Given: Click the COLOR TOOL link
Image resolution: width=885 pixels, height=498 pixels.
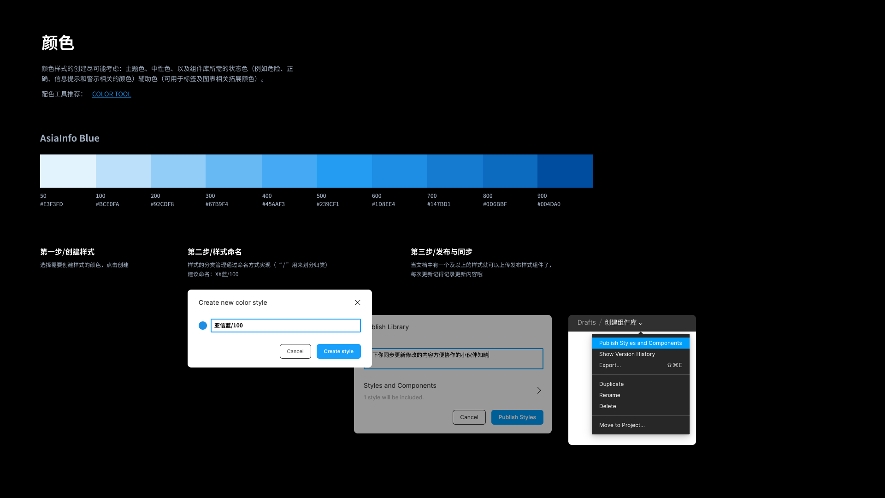Looking at the screenshot, I should tap(111, 94).
